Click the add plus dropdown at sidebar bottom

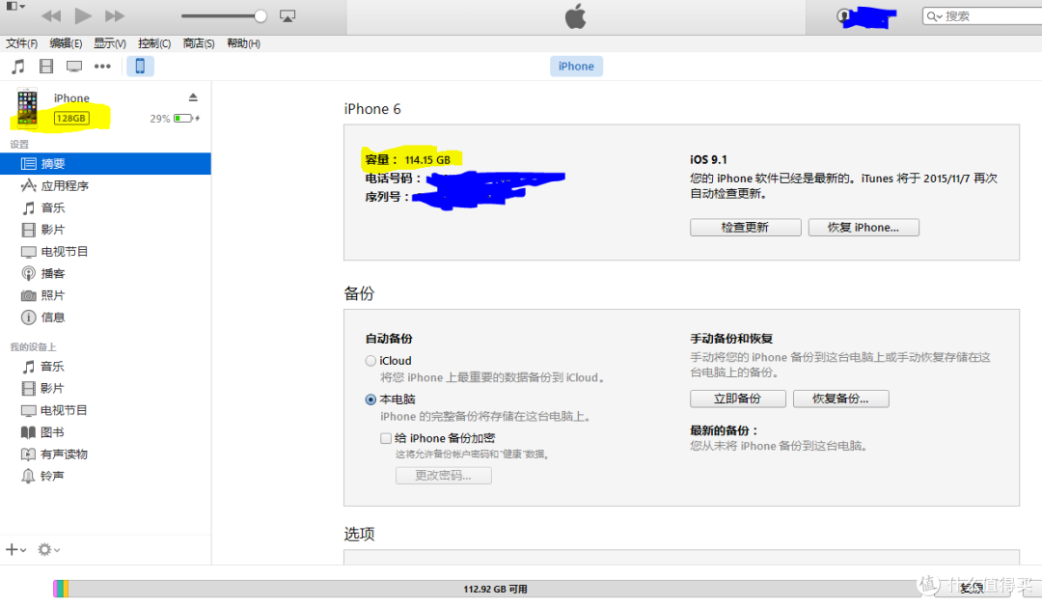pos(16,549)
